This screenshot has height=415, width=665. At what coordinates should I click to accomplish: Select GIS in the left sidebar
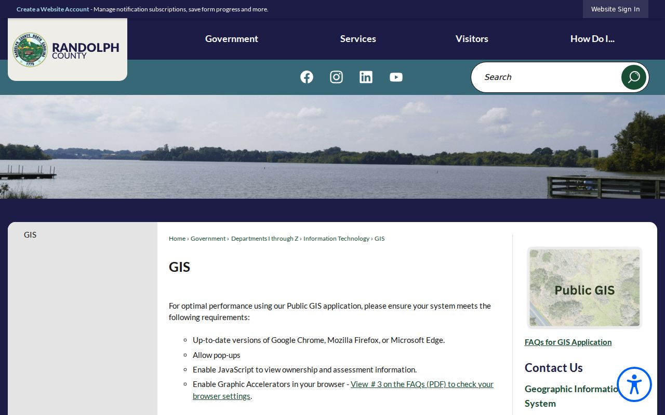point(30,235)
